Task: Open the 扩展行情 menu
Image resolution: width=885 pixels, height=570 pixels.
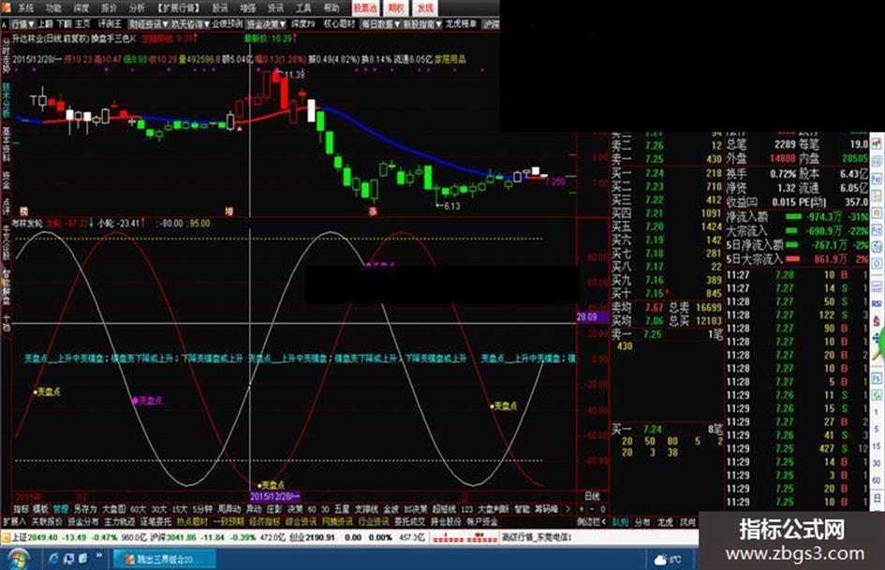Action: [x=178, y=7]
